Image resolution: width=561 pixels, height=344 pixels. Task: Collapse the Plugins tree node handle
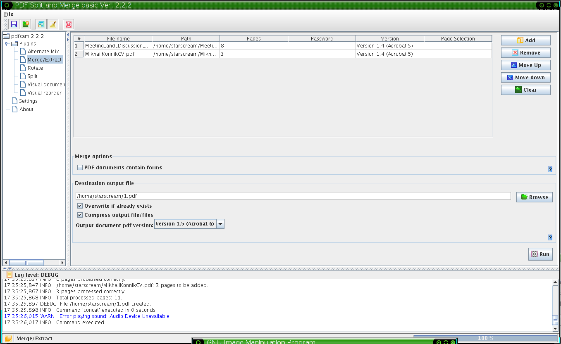coord(6,44)
